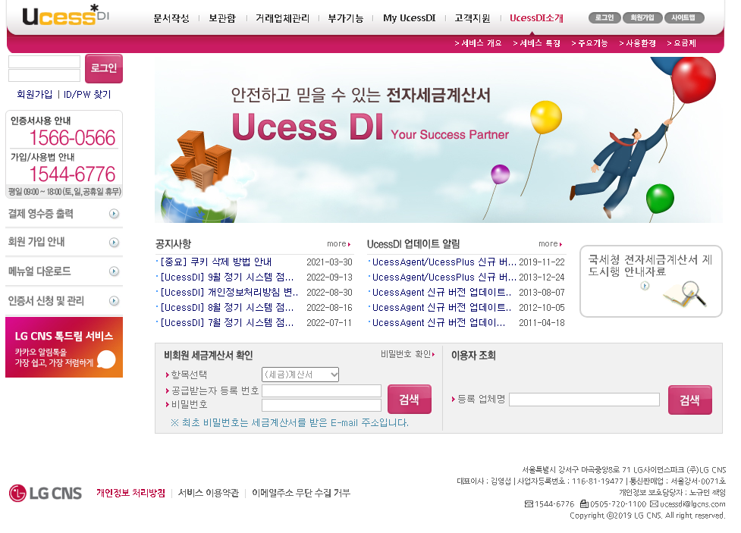Click the sidebar ID input field

(x=45, y=62)
